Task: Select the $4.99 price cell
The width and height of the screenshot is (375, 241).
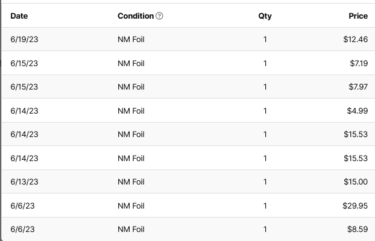Action: pos(358,111)
